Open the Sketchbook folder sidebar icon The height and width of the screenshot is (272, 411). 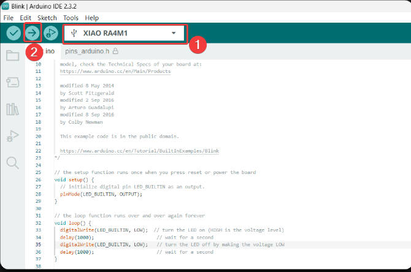pos(13,55)
